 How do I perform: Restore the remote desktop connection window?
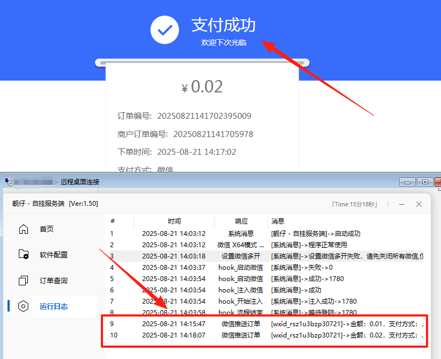tap(425, 182)
